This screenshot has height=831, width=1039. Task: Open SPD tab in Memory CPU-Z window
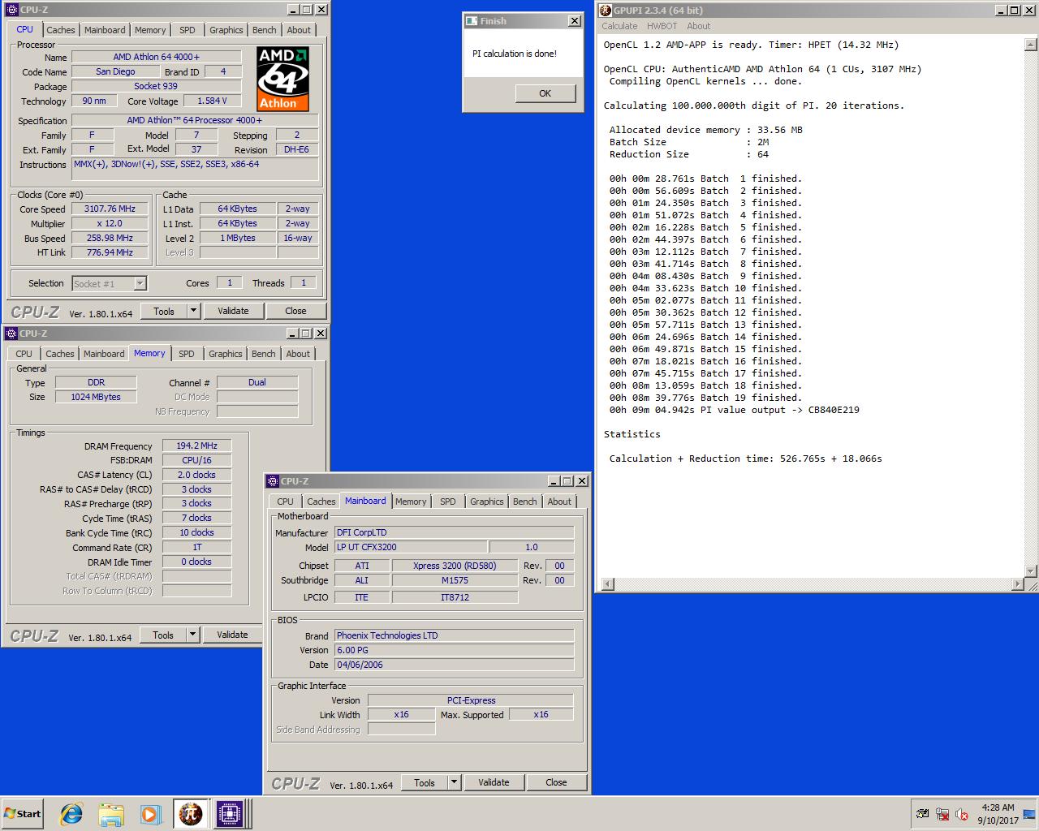tap(187, 354)
